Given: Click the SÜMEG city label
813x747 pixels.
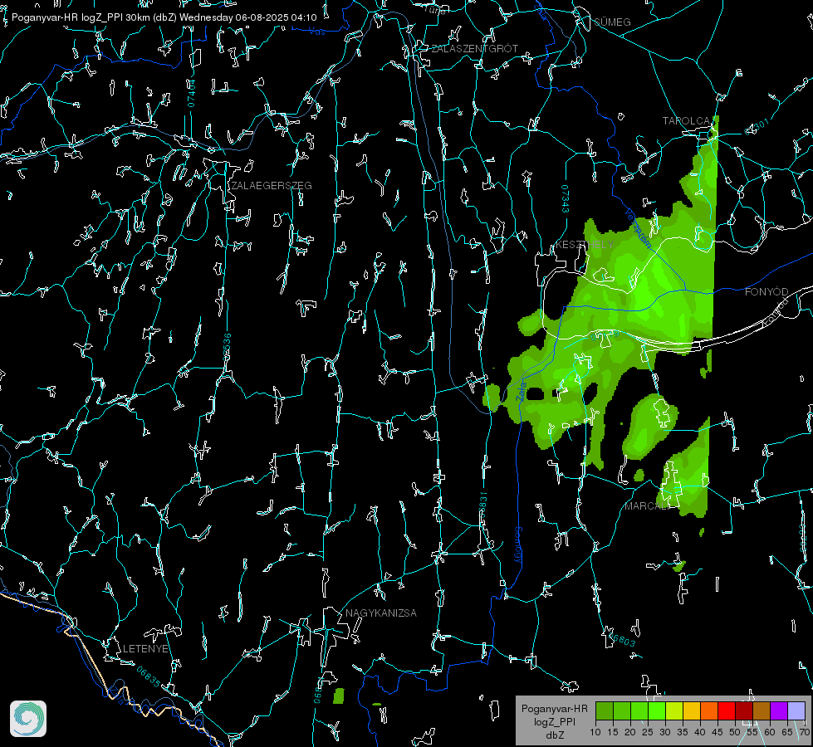Looking at the screenshot, I should tap(612, 22).
